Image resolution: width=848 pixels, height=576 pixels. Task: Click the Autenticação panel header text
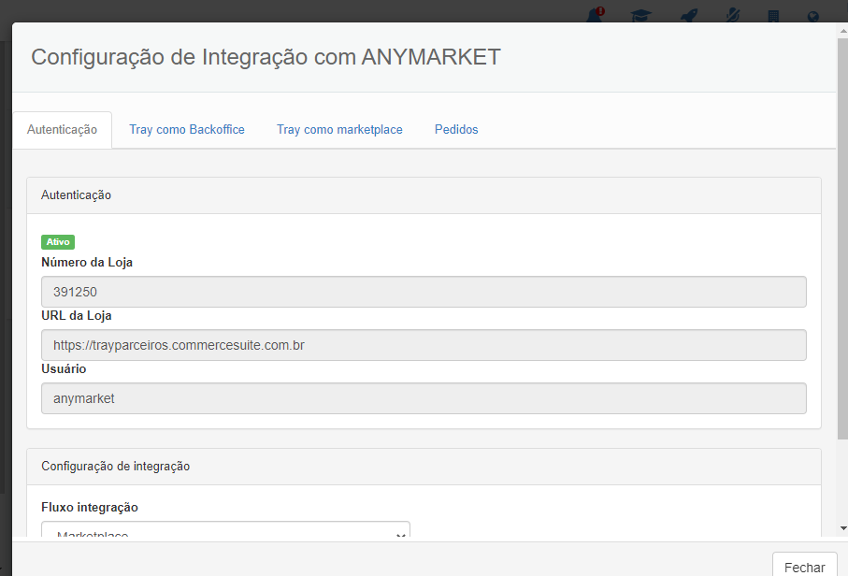pos(77,195)
